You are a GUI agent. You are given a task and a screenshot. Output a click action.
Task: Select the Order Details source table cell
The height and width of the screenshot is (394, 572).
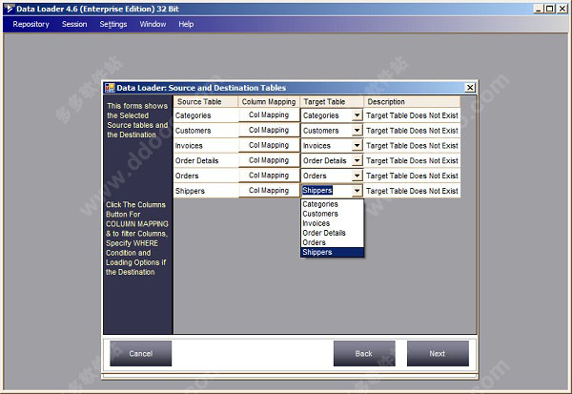[206, 160]
